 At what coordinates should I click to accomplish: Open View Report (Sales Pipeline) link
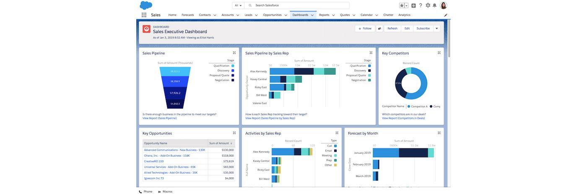[159, 118]
